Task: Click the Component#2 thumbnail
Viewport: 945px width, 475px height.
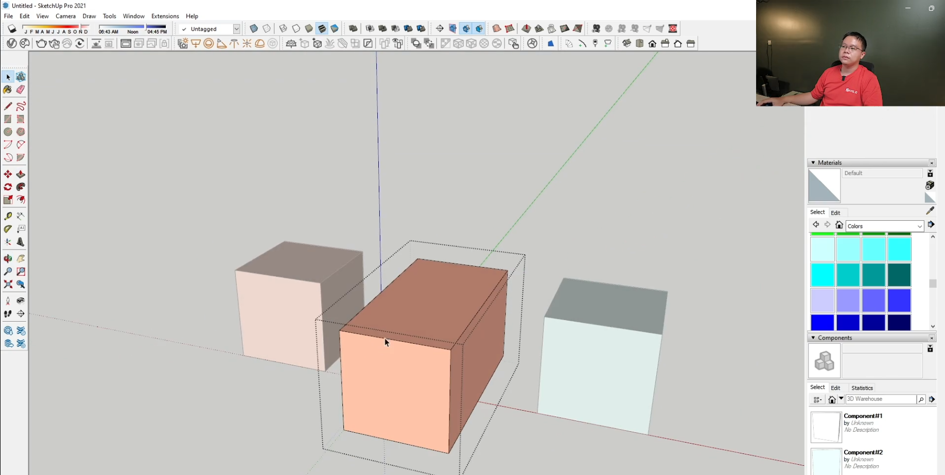Action: pyautogui.click(x=826, y=462)
